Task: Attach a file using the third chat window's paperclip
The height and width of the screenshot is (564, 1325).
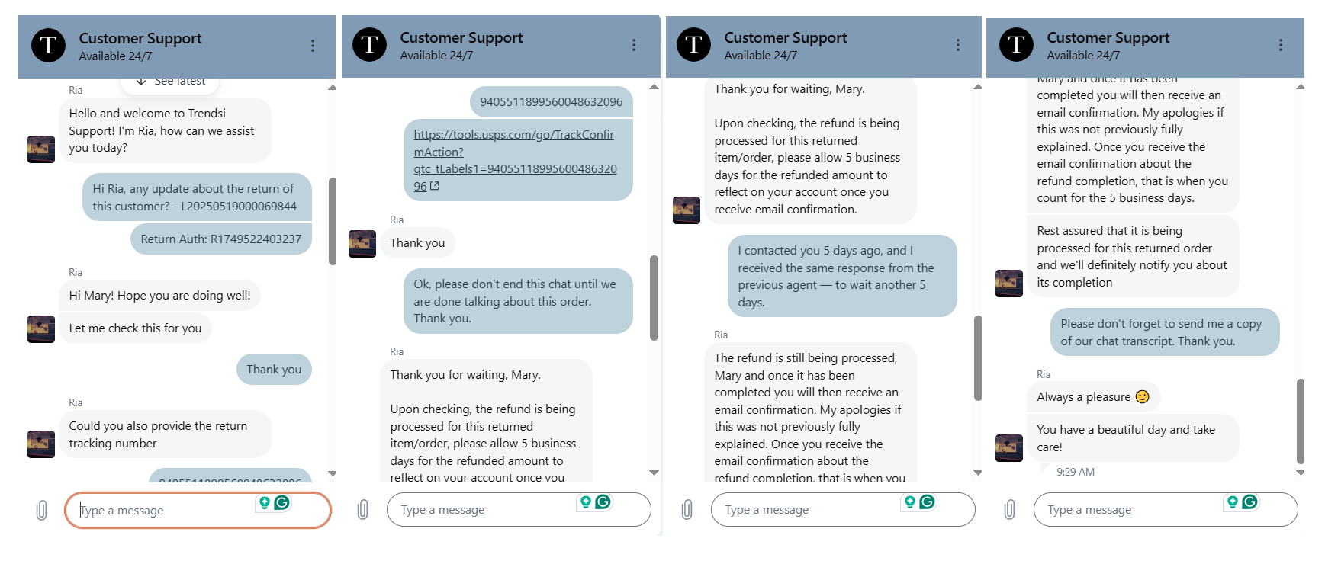Action: click(687, 509)
